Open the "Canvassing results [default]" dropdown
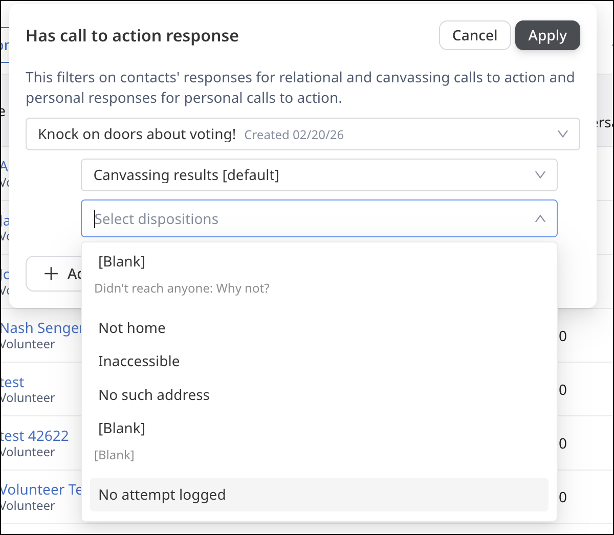This screenshot has width=614, height=535. click(x=307, y=175)
